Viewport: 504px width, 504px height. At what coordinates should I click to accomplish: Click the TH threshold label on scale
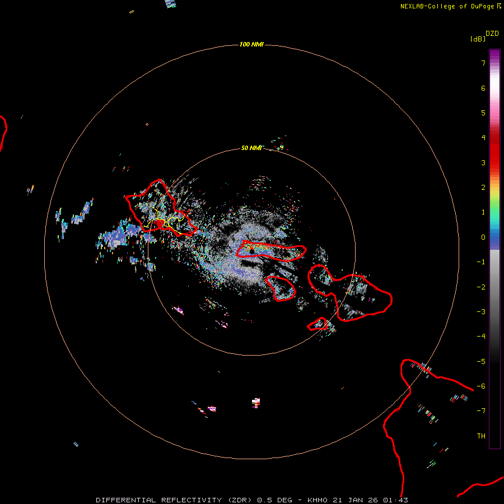pyautogui.click(x=481, y=436)
